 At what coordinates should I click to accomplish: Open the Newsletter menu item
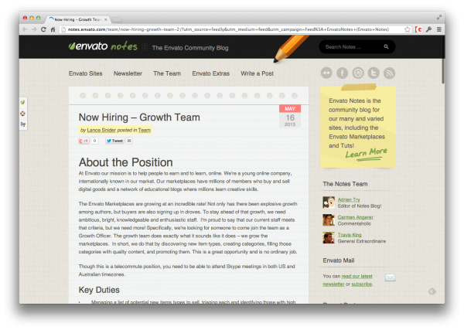tap(128, 73)
